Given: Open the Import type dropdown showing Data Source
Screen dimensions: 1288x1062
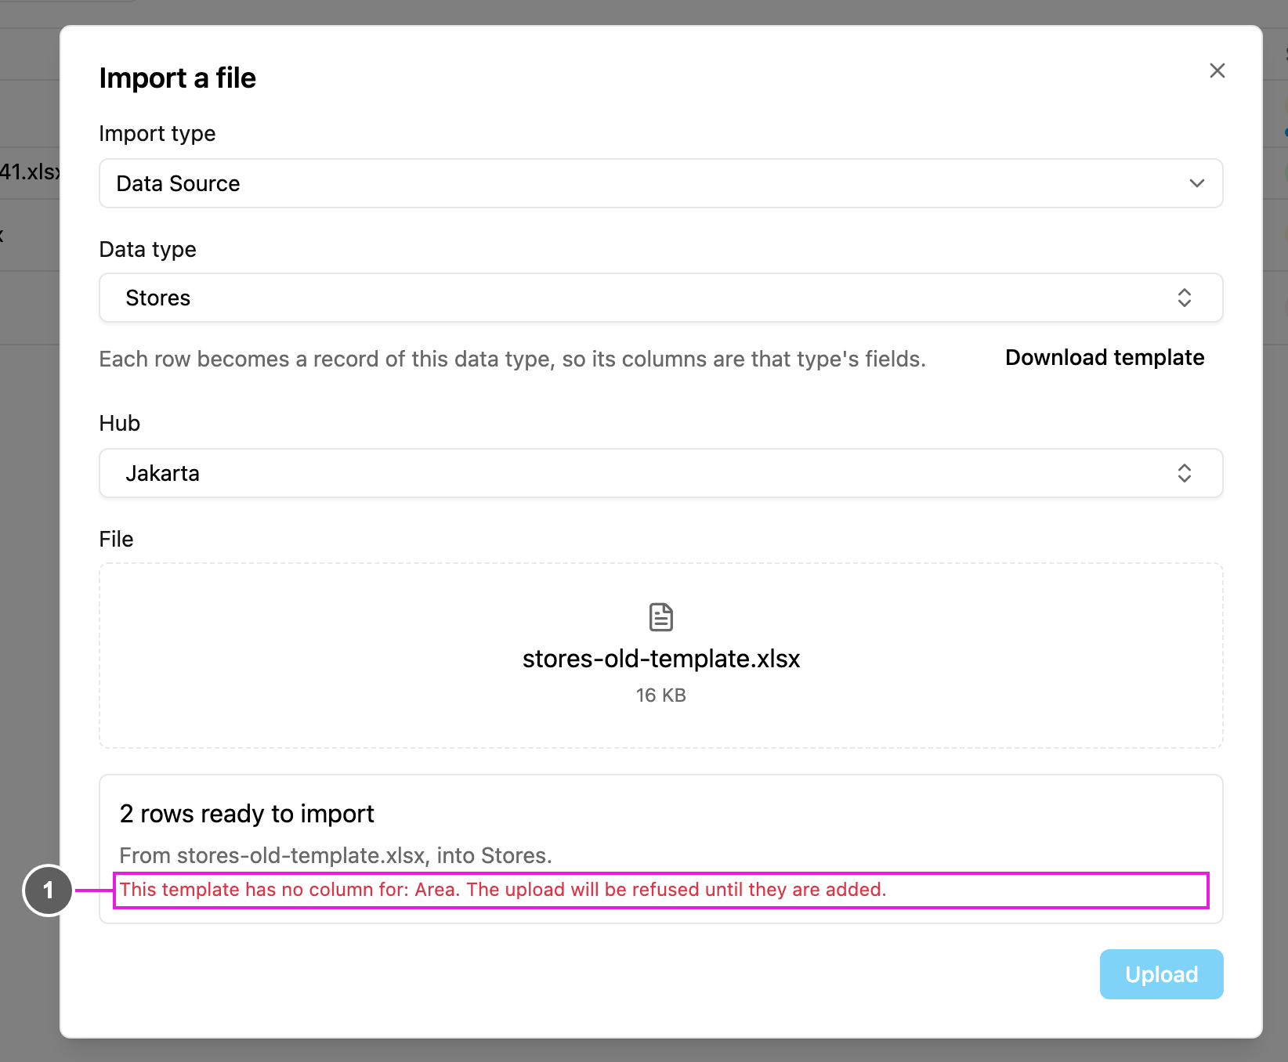Looking at the screenshot, I should [x=660, y=183].
